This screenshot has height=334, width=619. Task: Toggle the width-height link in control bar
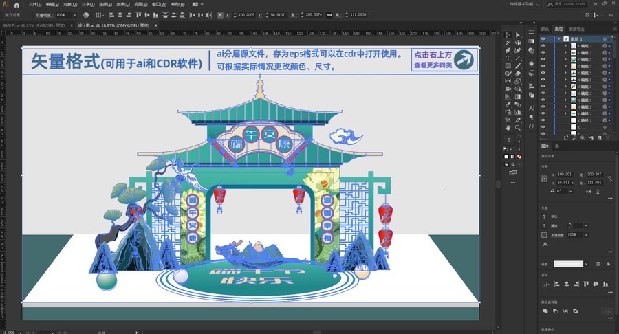coord(329,15)
